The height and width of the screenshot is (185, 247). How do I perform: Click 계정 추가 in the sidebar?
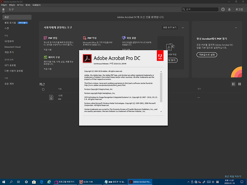click(x=9, y=52)
